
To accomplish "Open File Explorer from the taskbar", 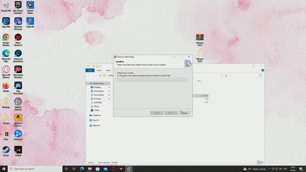I will coord(90,169).
